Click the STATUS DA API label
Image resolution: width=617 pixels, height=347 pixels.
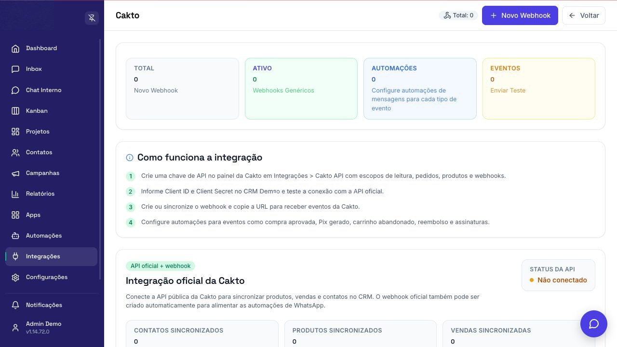tap(552, 269)
